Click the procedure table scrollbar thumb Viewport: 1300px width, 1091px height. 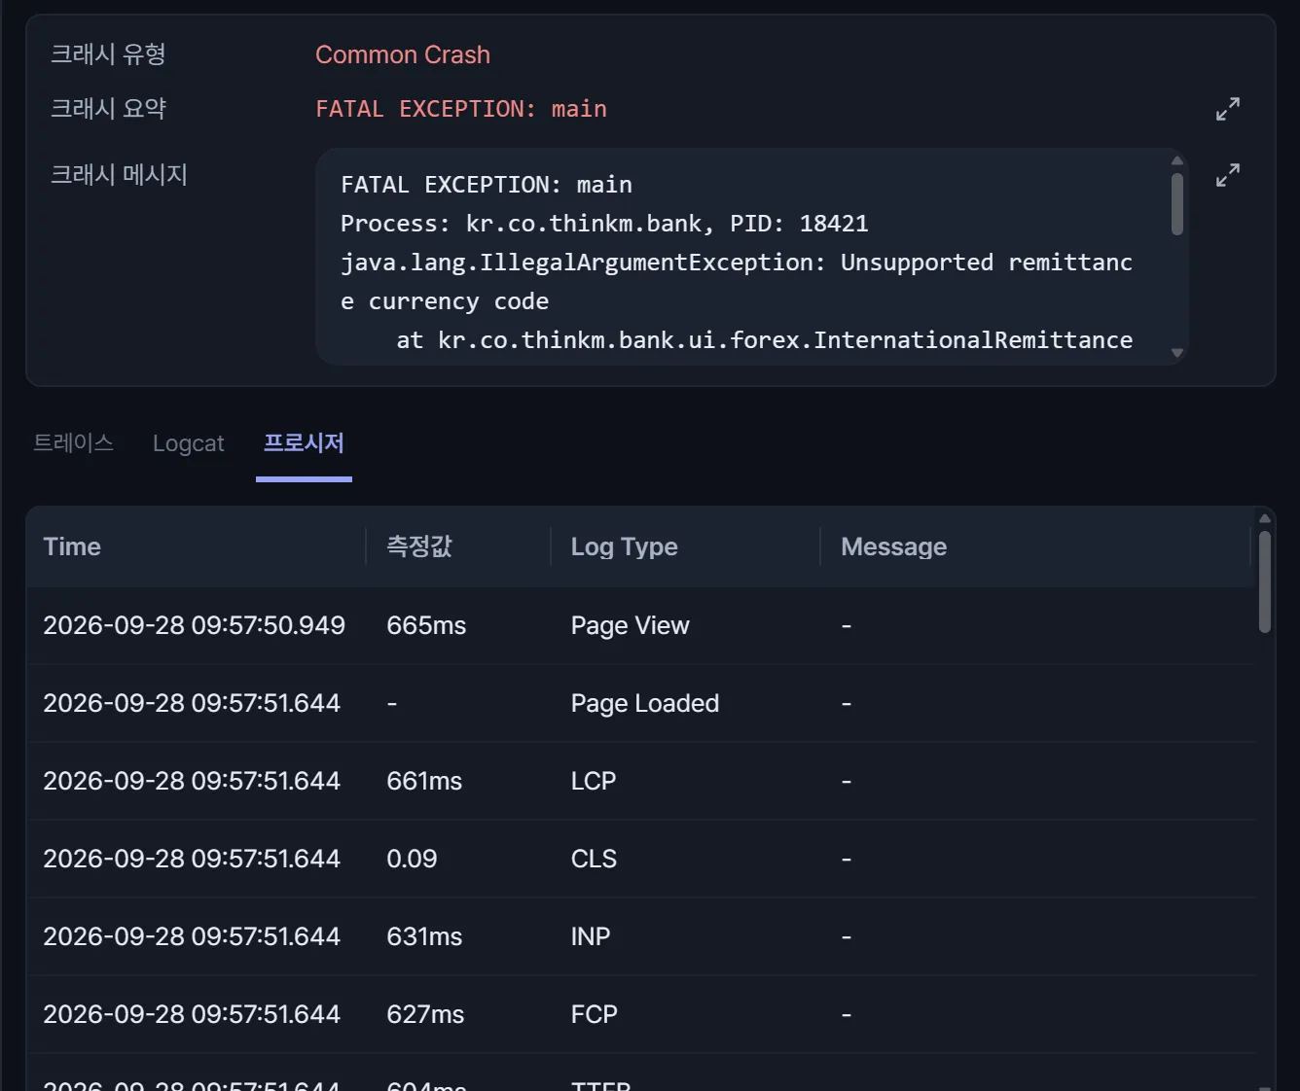(1265, 581)
